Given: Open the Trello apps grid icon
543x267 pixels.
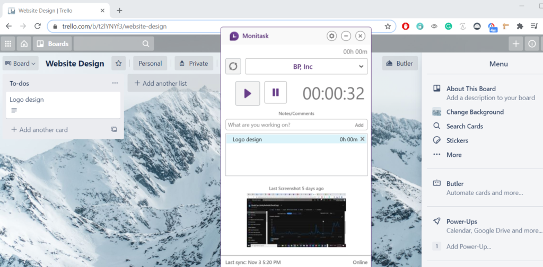Looking at the screenshot, I should tap(8, 44).
